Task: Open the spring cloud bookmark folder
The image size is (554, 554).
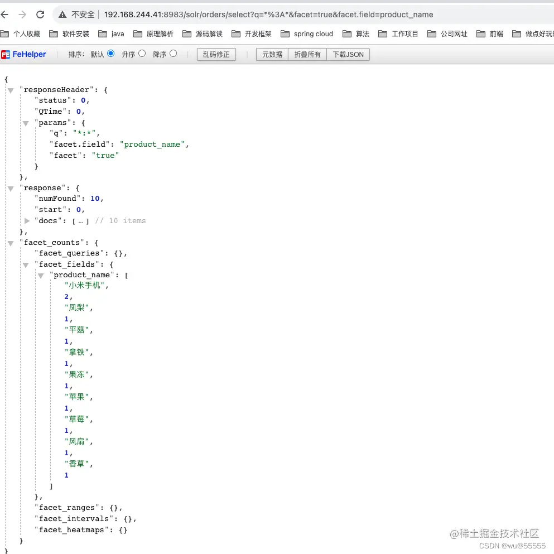Action: pos(307,34)
